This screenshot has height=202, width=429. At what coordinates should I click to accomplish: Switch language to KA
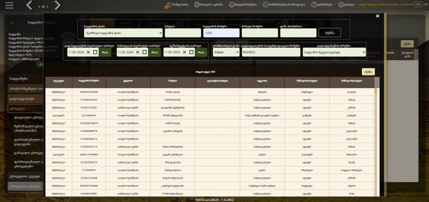click(x=418, y=4)
